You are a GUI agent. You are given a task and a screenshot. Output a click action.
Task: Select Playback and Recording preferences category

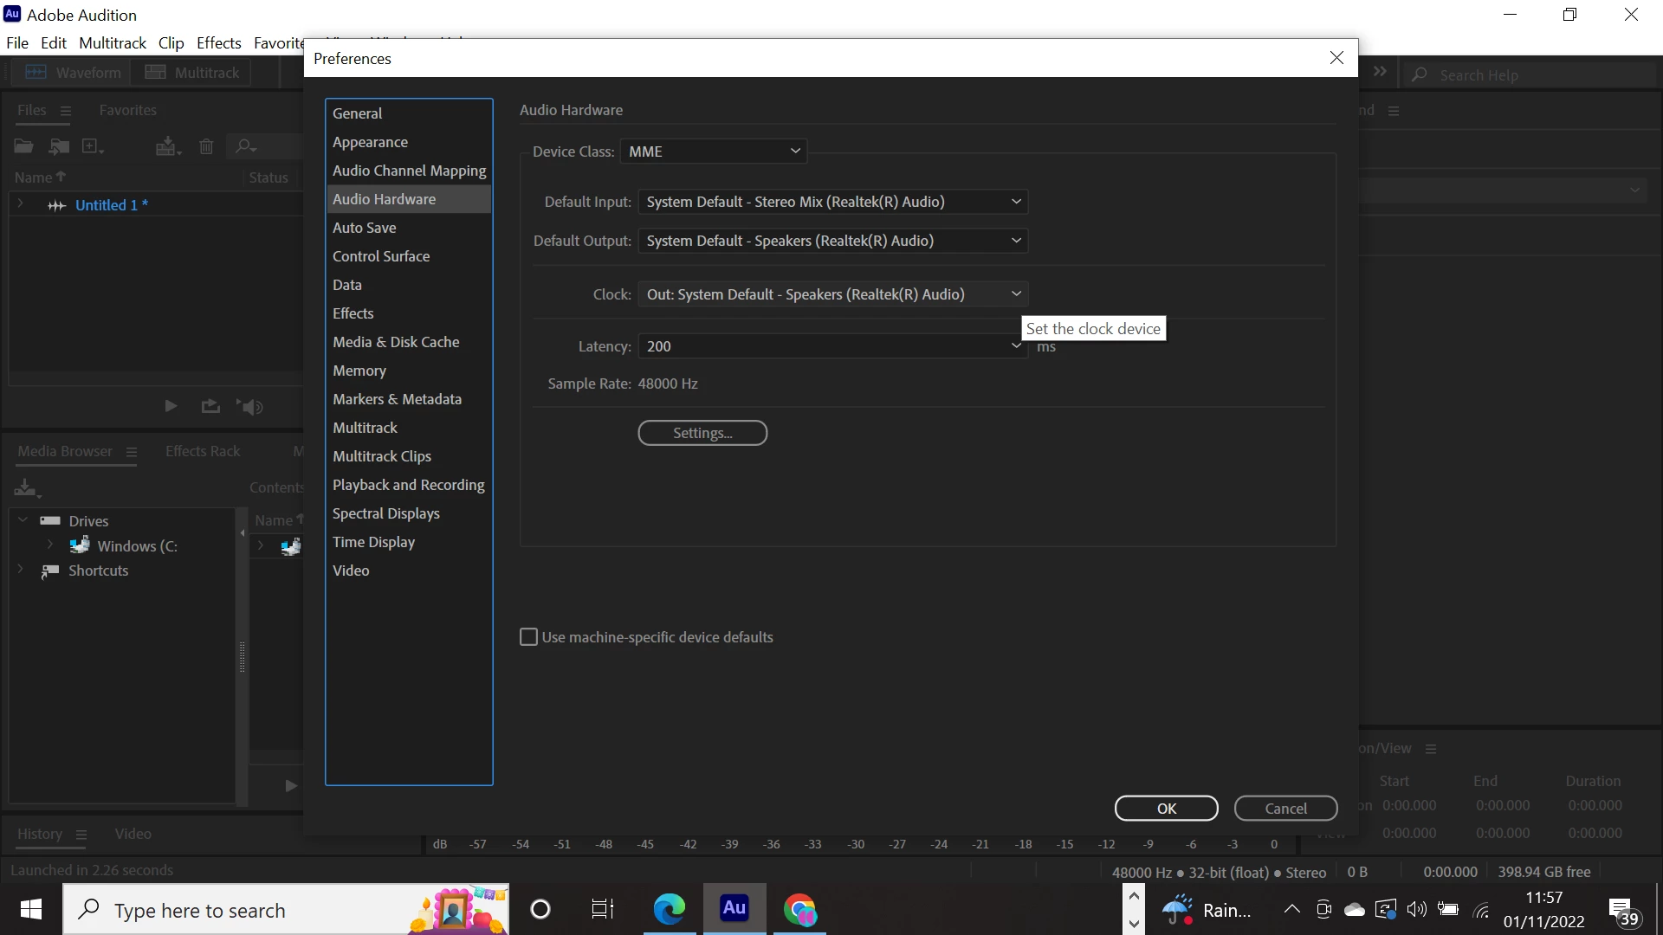pos(408,485)
